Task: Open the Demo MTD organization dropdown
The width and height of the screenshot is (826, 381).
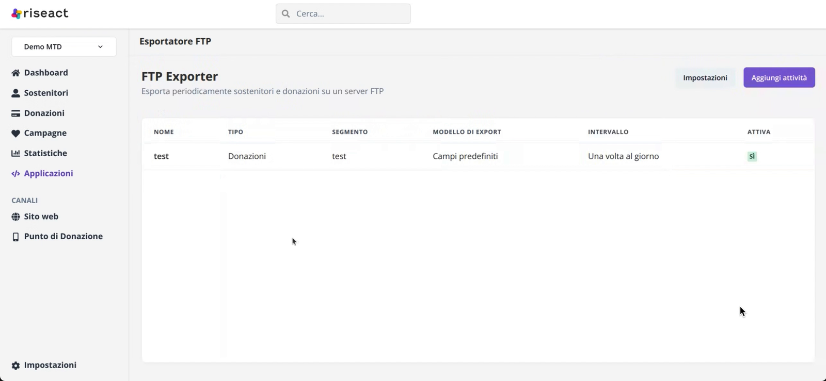Action: point(64,46)
